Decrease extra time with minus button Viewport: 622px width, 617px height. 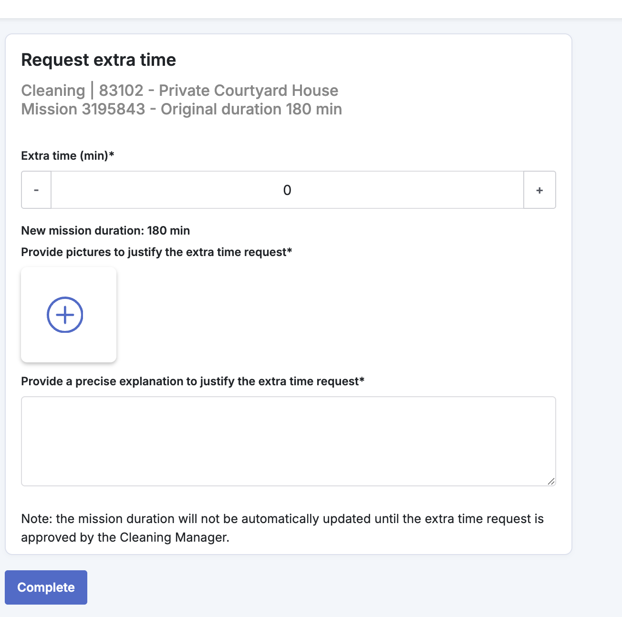[36, 190]
